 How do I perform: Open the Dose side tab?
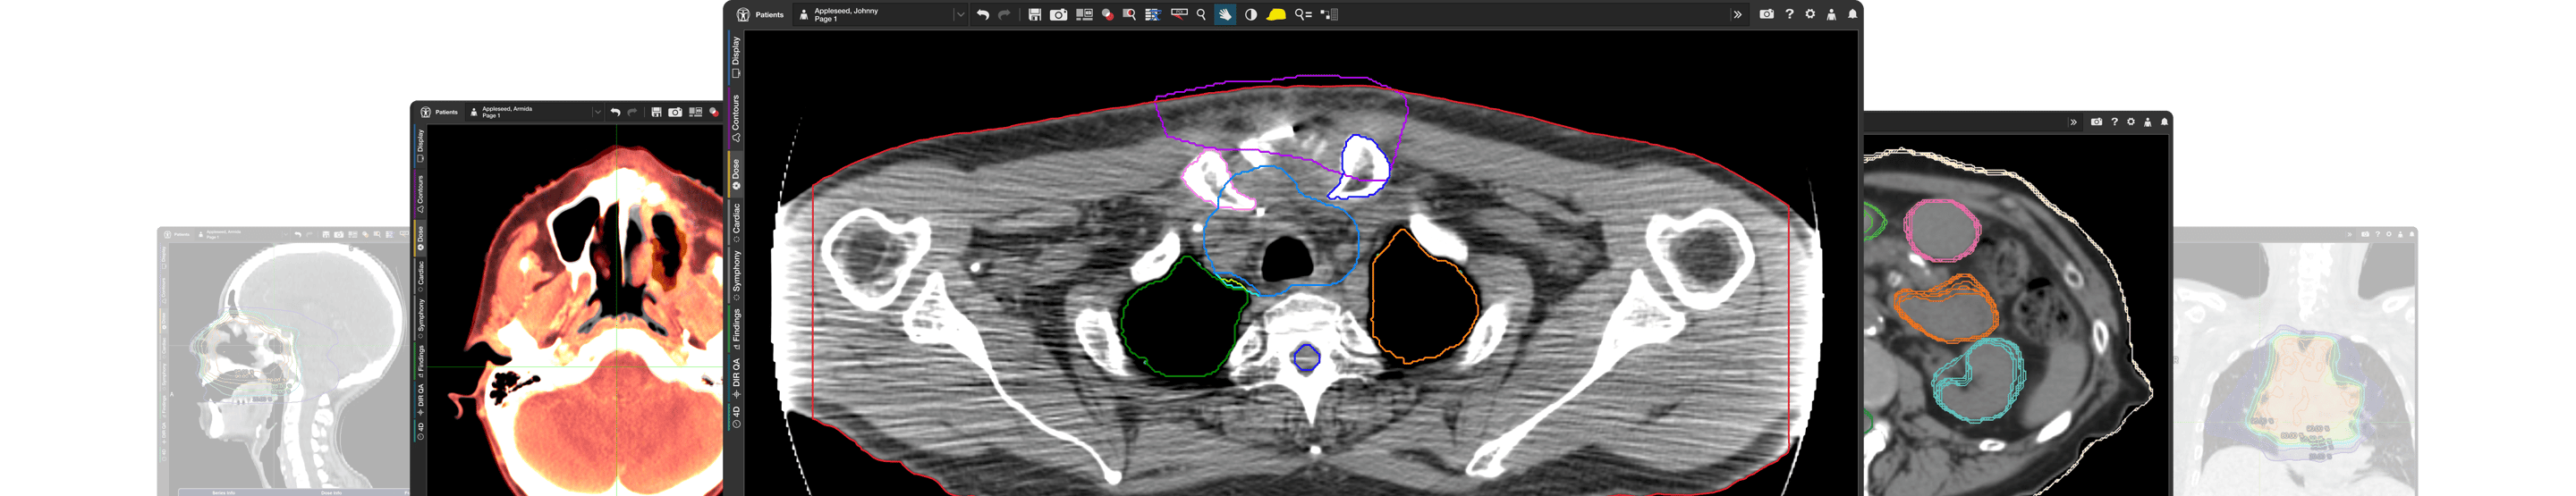click(x=736, y=174)
